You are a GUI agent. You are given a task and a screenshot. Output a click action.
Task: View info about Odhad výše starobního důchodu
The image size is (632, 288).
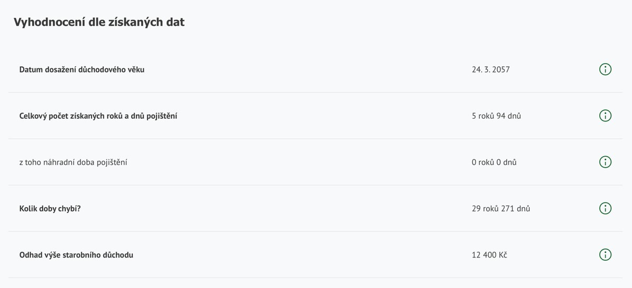pos(605,255)
